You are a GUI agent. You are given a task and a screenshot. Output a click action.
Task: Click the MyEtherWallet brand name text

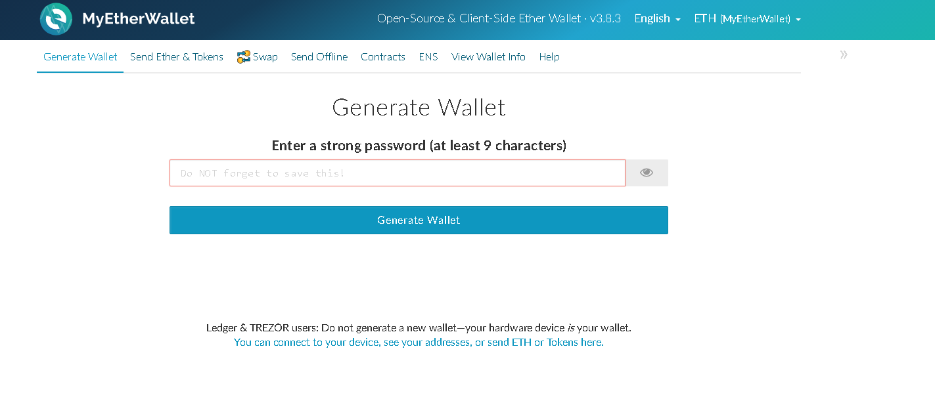click(x=139, y=19)
